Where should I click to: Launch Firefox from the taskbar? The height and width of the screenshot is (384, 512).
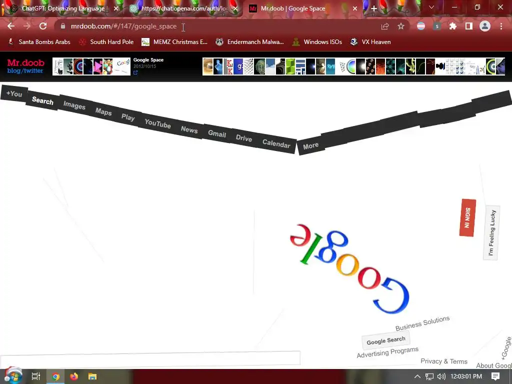pyautogui.click(x=74, y=376)
